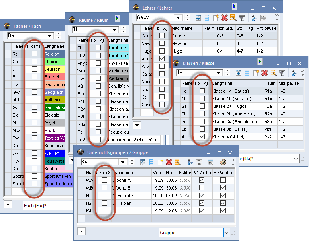Check Fix (X) for subject Rel
Screen dimensions: 310x241
tap(34, 54)
